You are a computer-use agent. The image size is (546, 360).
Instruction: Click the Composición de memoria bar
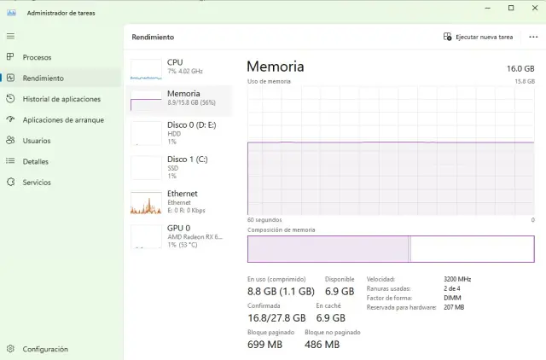click(391, 249)
